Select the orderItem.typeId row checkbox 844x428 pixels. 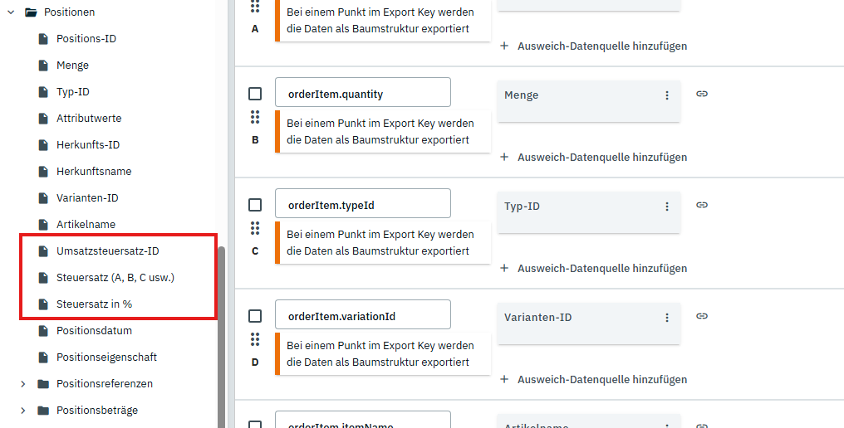pyautogui.click(x=255, y=205)
